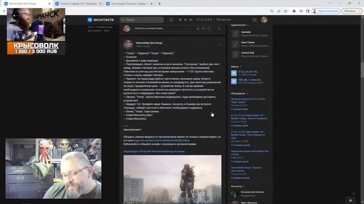Click the browser Update button
This screenshot has height=204, width=364.
pos(351,11)
